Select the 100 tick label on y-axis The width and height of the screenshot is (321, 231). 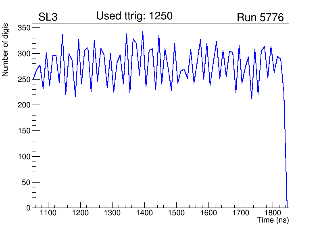coord(23,157)
